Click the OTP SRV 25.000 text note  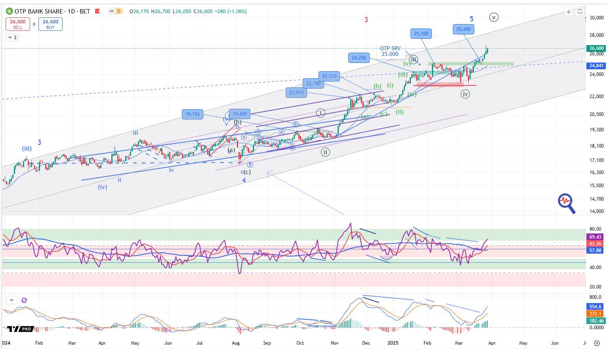(390, 51)
